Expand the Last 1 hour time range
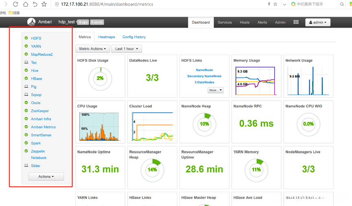 click(127, 49)
